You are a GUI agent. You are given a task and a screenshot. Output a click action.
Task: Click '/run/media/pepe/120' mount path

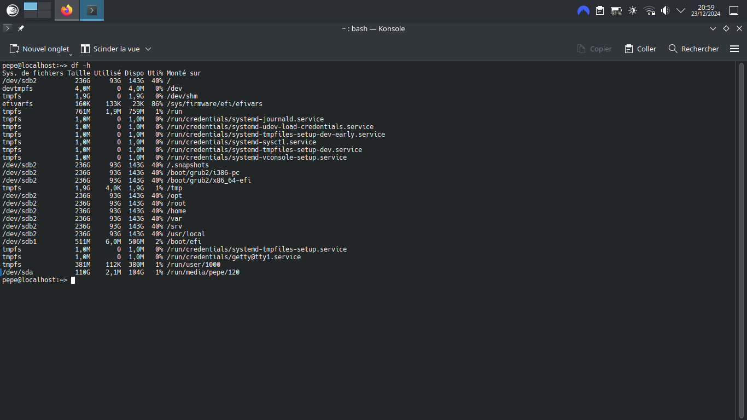tap(203, 272)
